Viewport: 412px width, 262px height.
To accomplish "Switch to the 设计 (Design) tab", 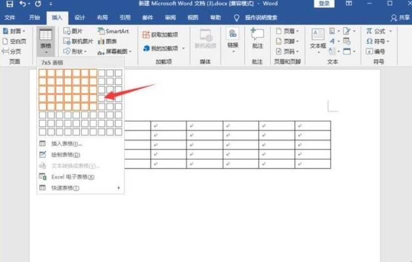I will coord(79,17).
